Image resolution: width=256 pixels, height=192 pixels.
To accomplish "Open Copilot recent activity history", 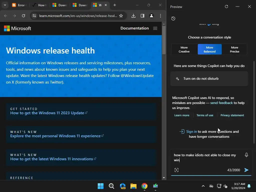I will pyautogui.click(x=173, y=18).
